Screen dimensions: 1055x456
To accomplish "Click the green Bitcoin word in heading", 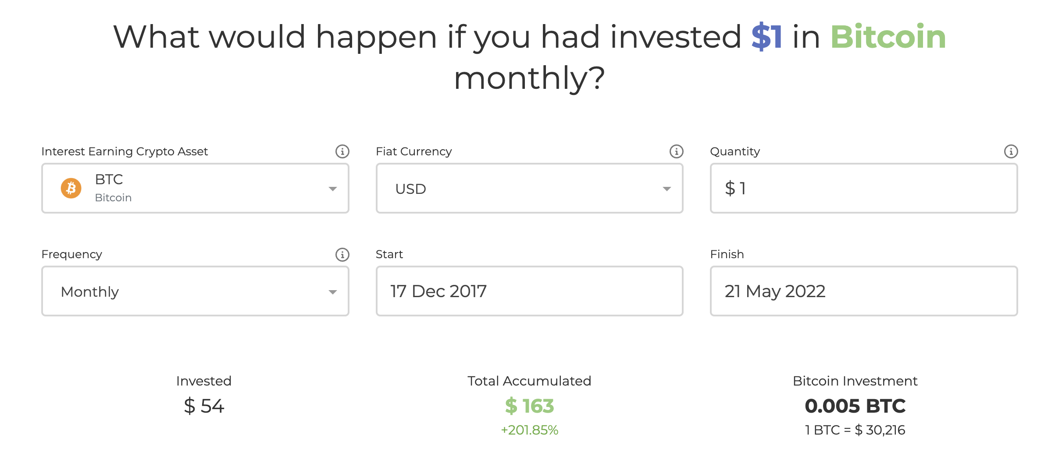I will click(888, 37).
